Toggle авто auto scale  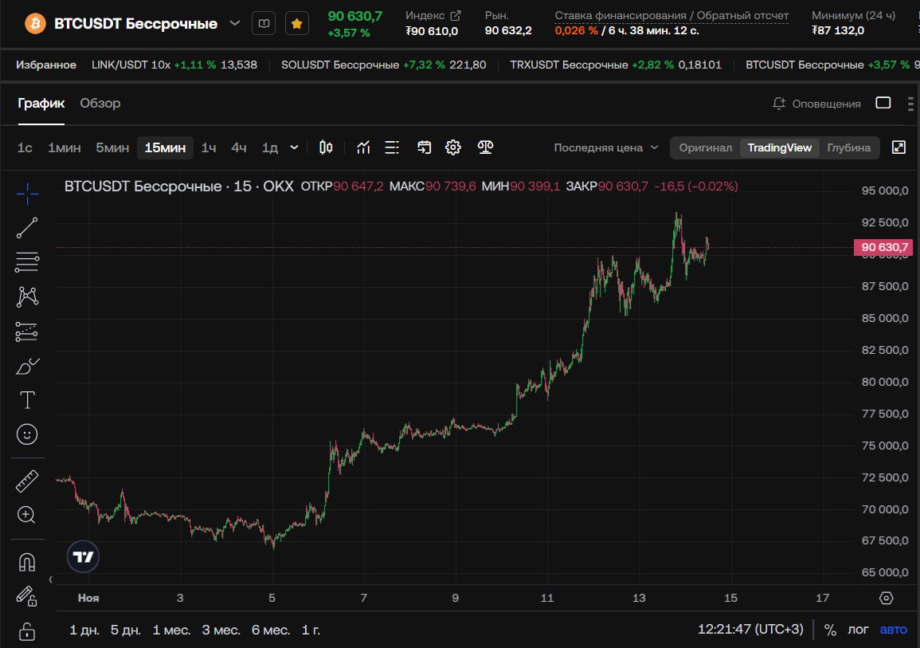(x=893, y=630)
